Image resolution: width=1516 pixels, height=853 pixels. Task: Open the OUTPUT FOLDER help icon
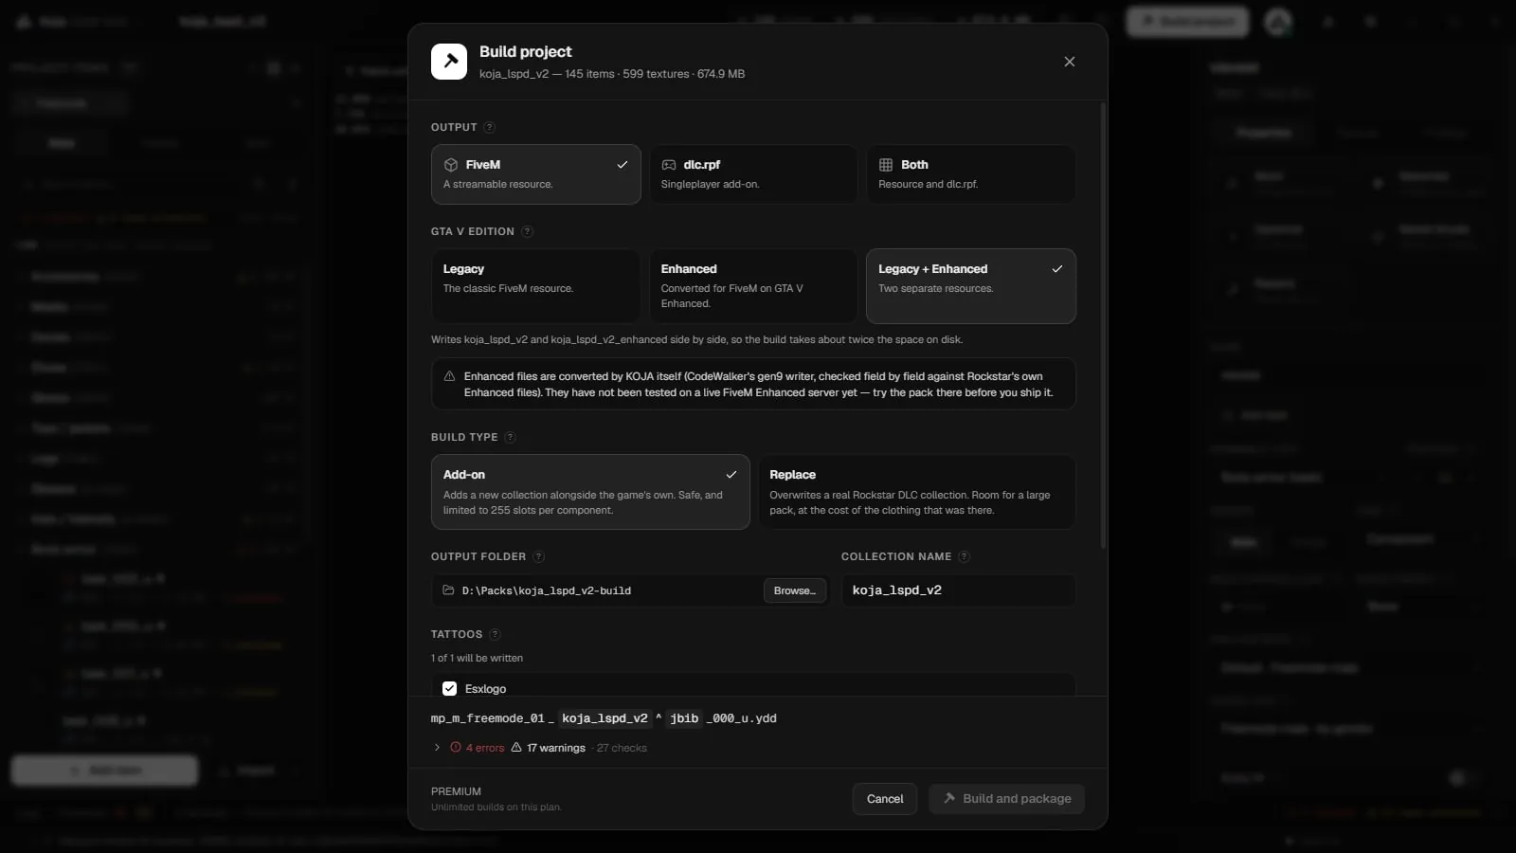pyautogui.click(x=538, y=556)
